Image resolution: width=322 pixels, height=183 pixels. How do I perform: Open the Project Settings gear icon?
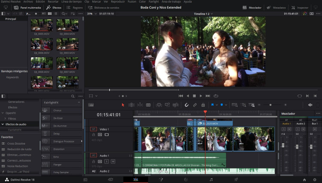pos(315,180)
